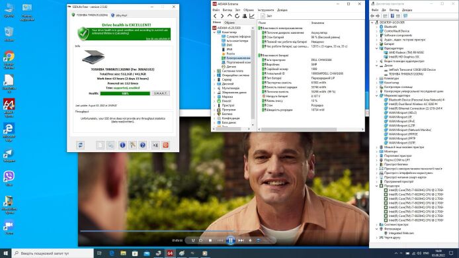This screenshot has height=258, width=459.
Task: Expand Дисплей node in AIDA64 tree
Action: [214, 84]
